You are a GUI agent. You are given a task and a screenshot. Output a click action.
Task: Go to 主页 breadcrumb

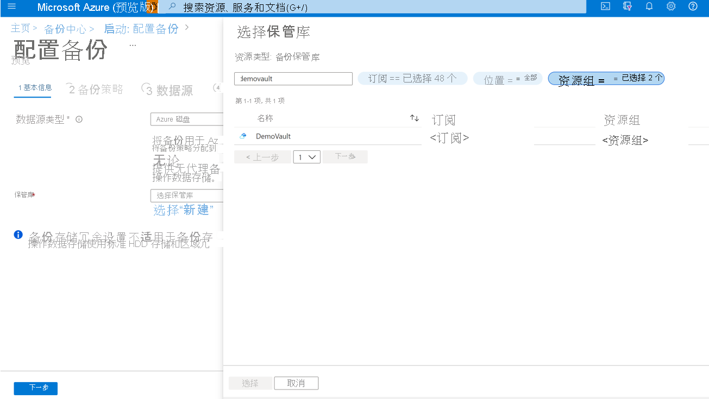tap(21, 28)
